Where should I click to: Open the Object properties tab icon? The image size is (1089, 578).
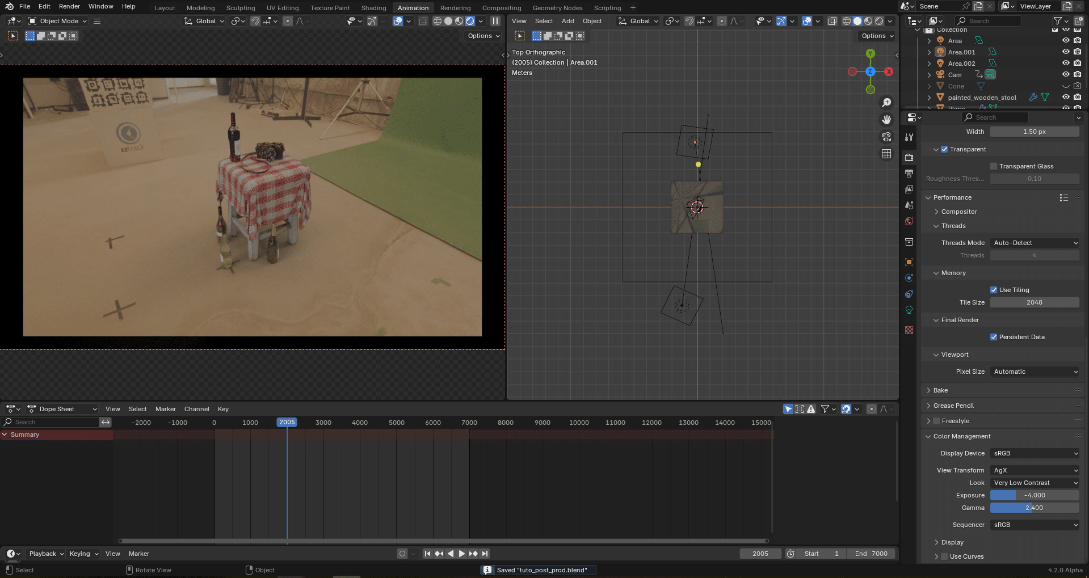[909, 262]
